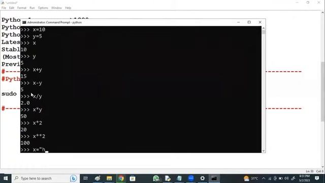Open the Format menu
325x183 pixels.
(22, 8)
